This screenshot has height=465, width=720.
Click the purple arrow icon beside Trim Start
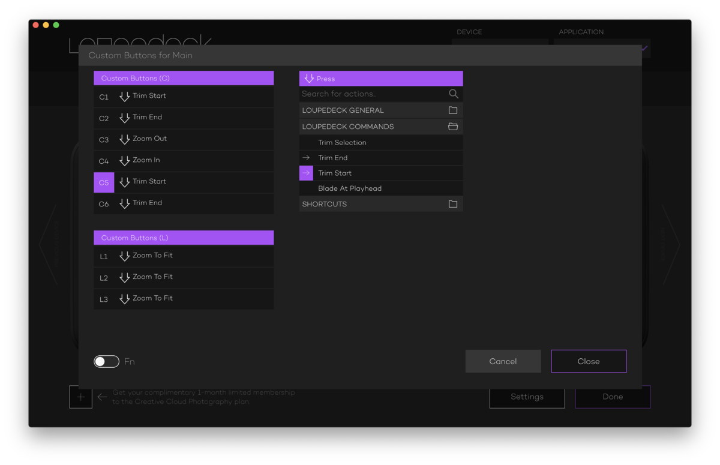tap(306, 173)
